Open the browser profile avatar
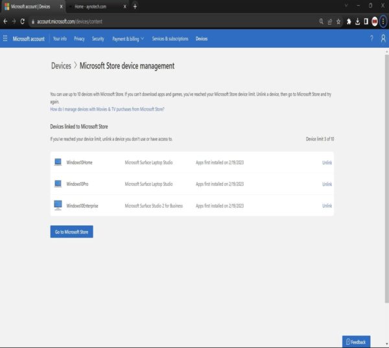This screenshot has height=348, width=389. click(375, 21)
